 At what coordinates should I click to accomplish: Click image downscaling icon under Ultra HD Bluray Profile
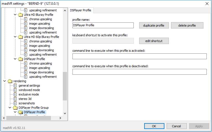[26, 28]
